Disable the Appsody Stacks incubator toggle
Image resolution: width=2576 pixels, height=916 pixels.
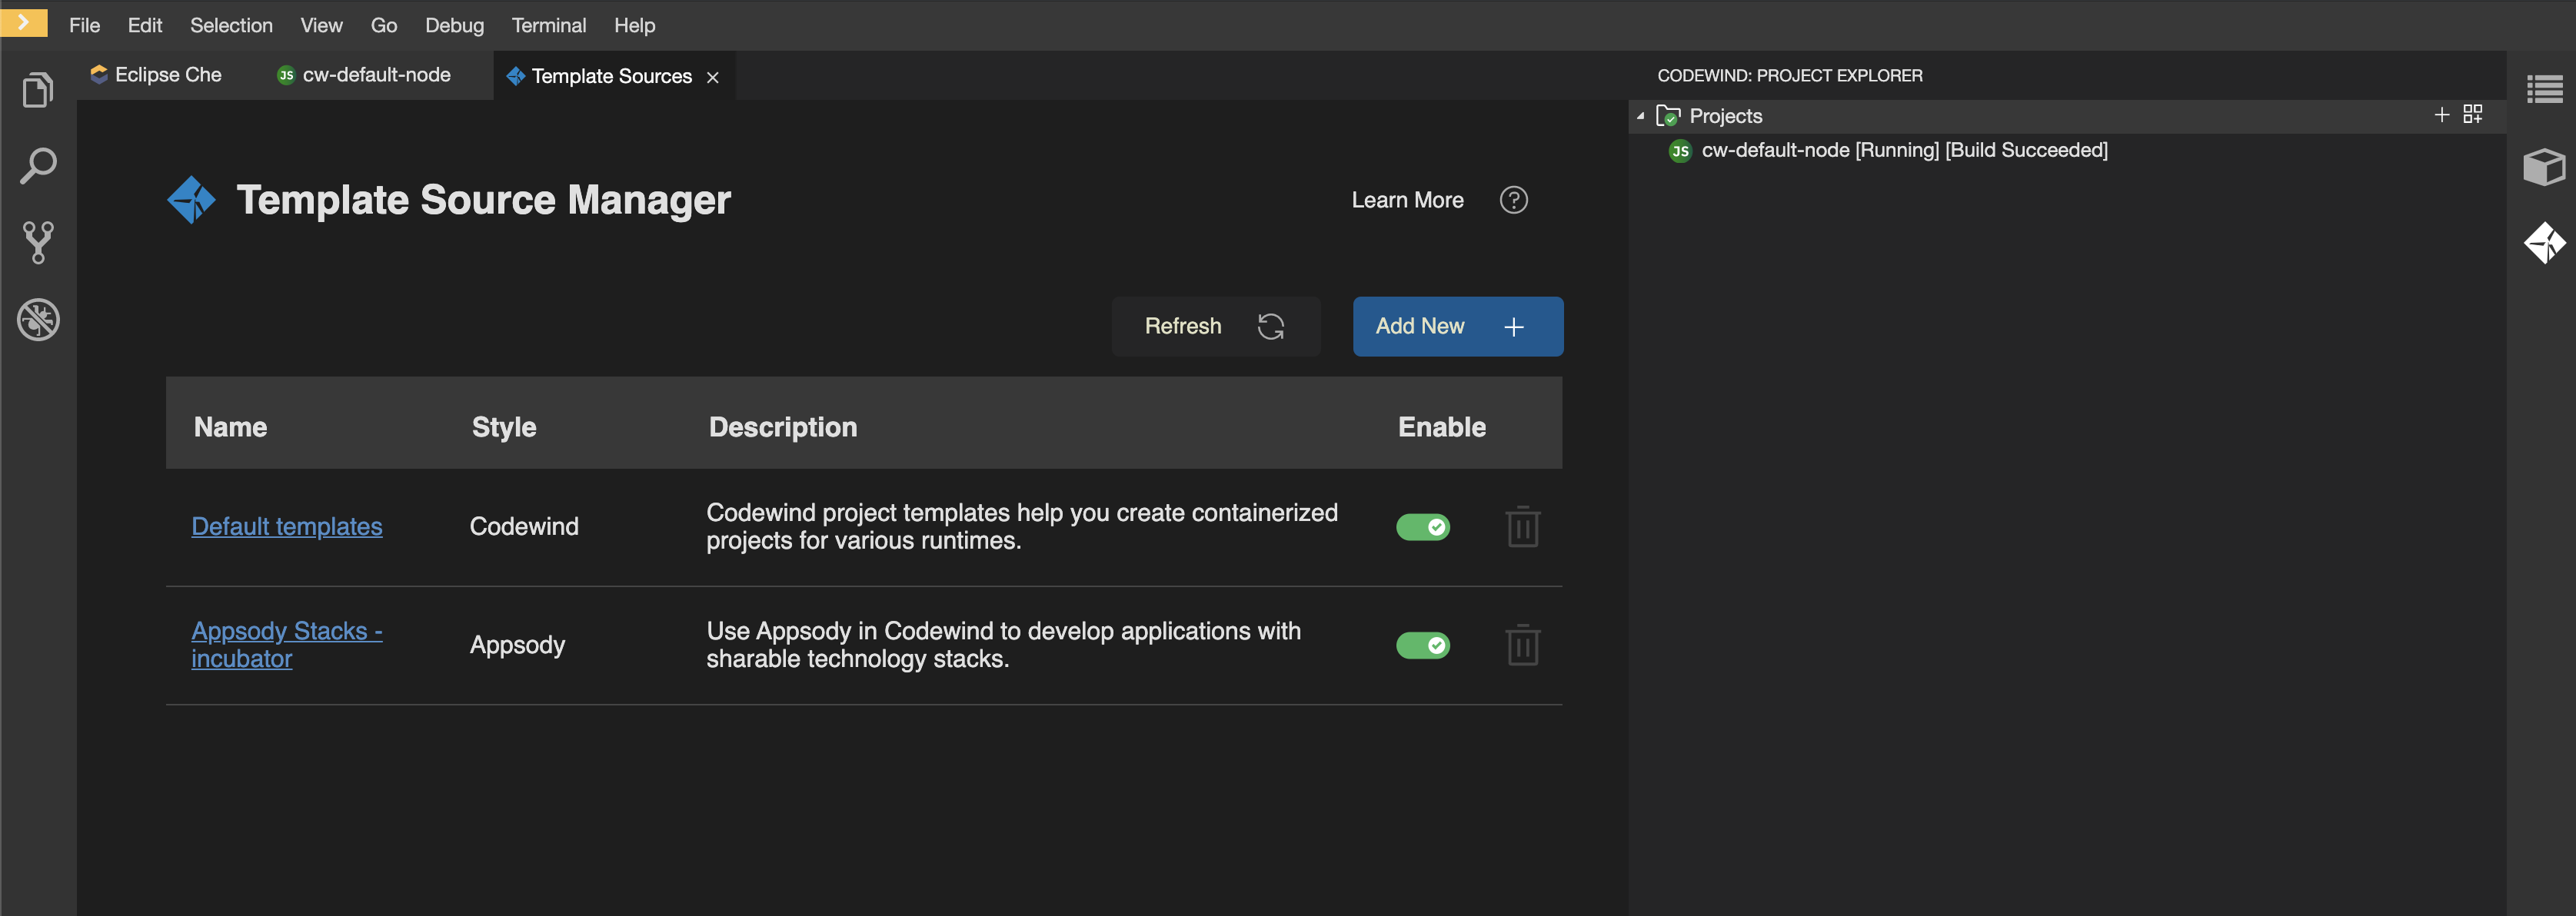1423,646
